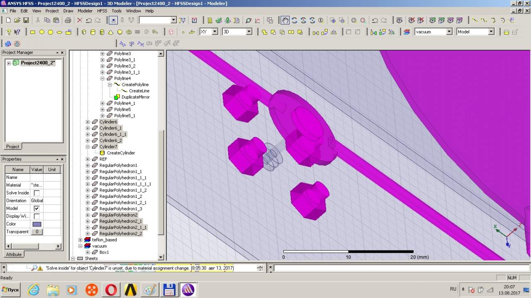Expand the teflon_based tree node
The height and width of the screenshot is (298, 531).
coord(80,240)
